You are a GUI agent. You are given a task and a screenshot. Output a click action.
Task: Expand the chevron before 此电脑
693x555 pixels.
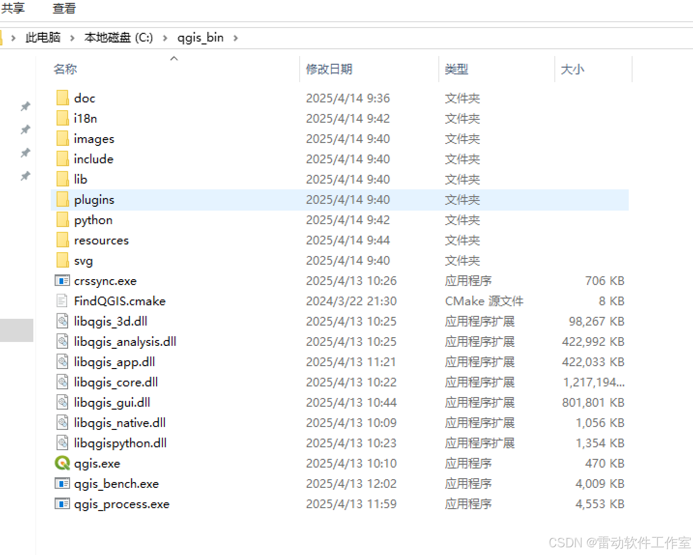click(14, 38)
